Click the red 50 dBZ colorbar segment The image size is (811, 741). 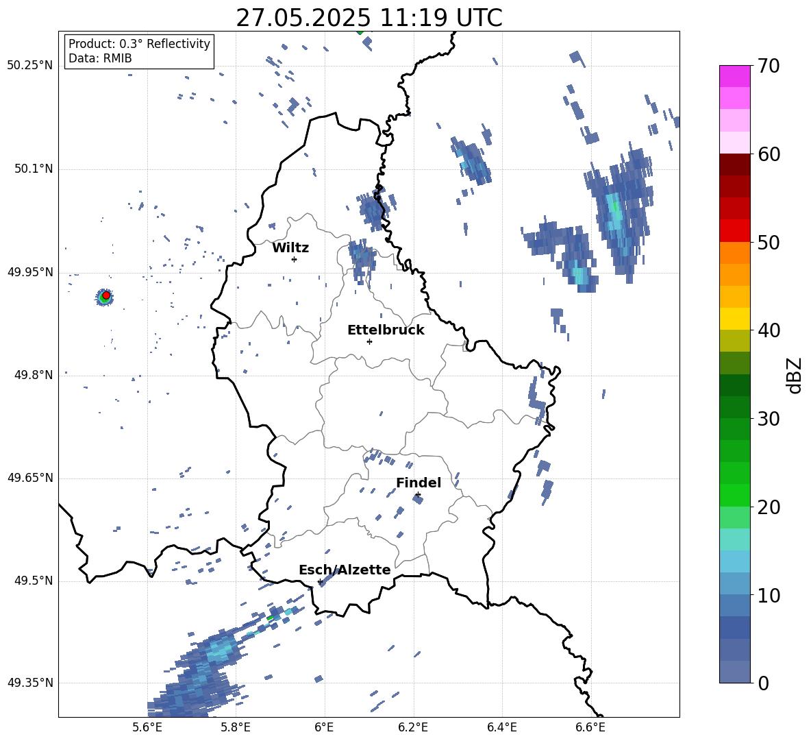pyautogui.click(x=734, y=231)
